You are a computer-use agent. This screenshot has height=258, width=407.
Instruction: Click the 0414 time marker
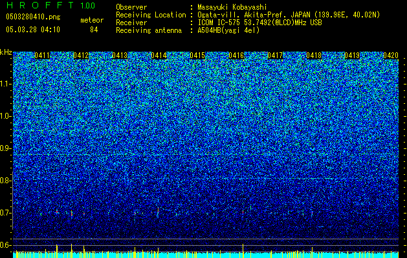159,55
